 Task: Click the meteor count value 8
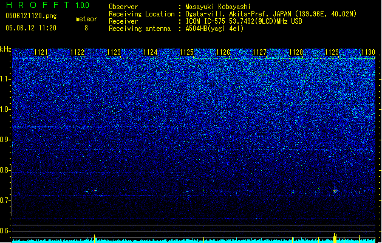click(86, 28)
